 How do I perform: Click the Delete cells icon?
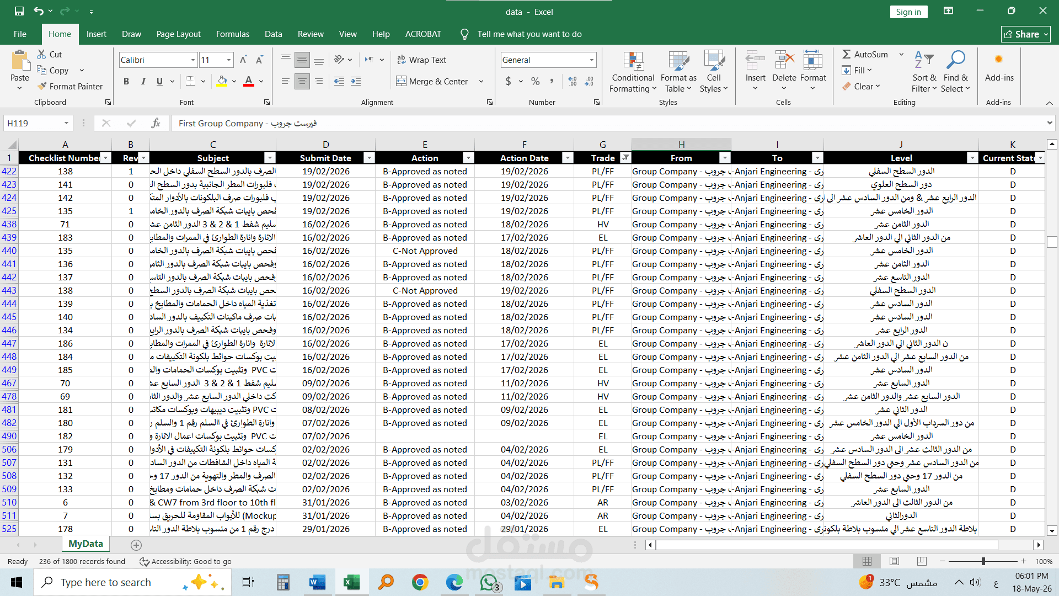click(x=784, y=60)
